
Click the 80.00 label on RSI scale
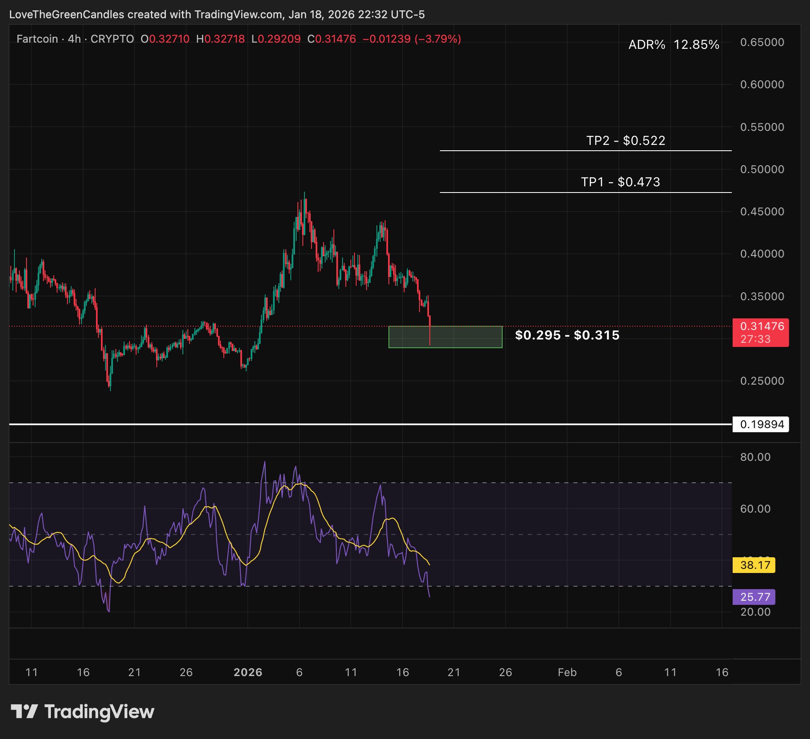pyautogui.click(x=755, y=457)
